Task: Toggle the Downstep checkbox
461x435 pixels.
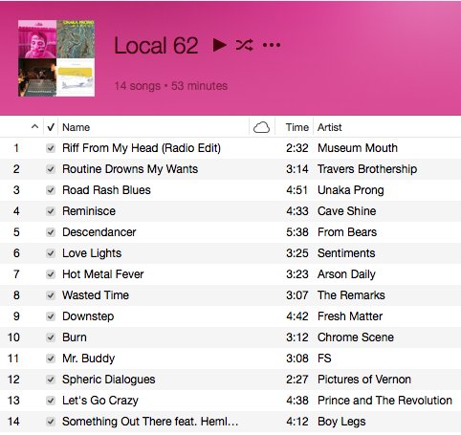Action: pos(51,316)
